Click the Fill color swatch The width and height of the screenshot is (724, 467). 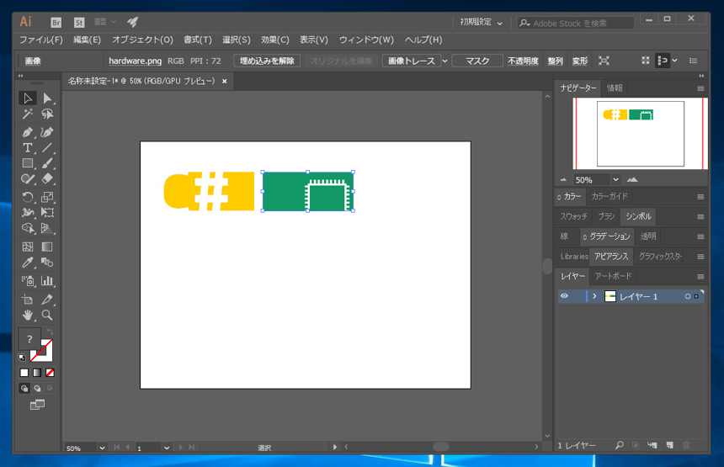tap(29, 339)
